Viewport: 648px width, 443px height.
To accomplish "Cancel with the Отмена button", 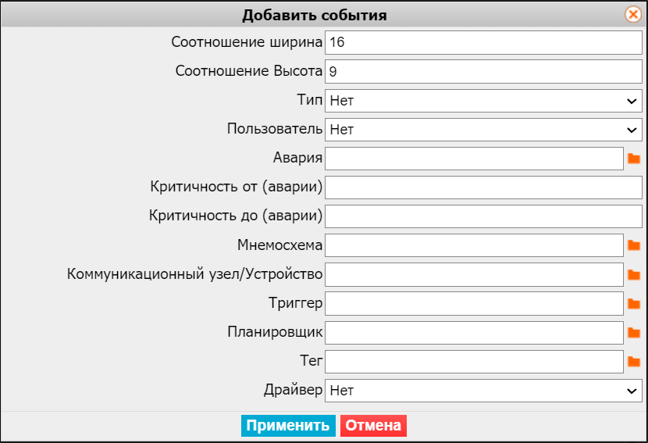I will [373, 426].
